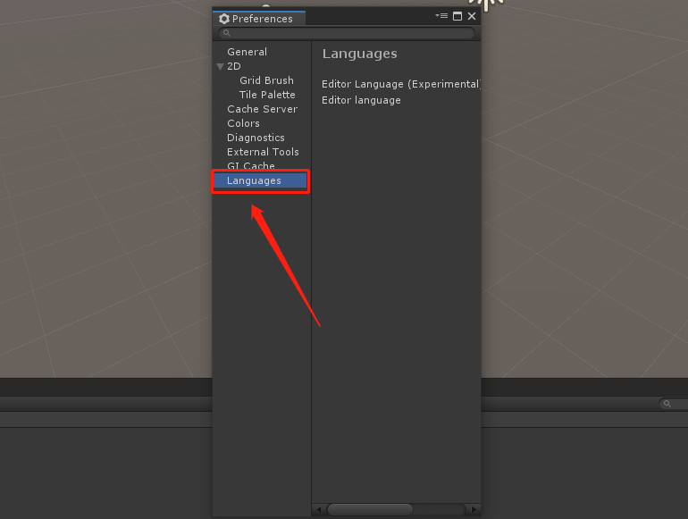Open Tile Palette preferences
The image size is (688, 519).
point(267,95)
